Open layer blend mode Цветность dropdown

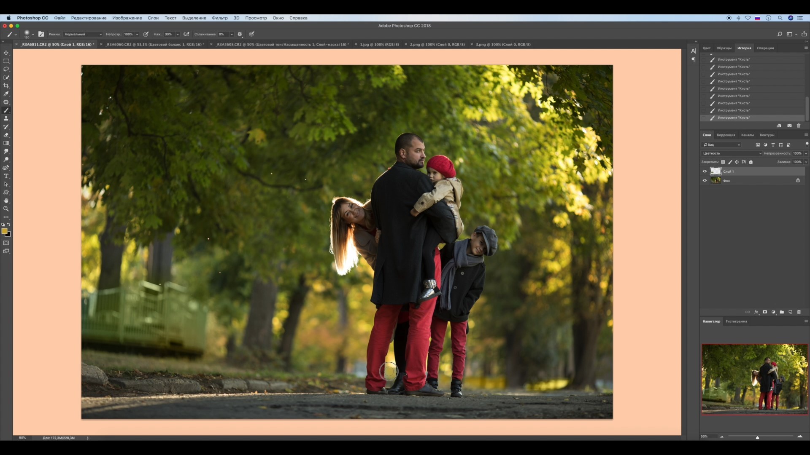pyautogui.click(x=732, y=153)
